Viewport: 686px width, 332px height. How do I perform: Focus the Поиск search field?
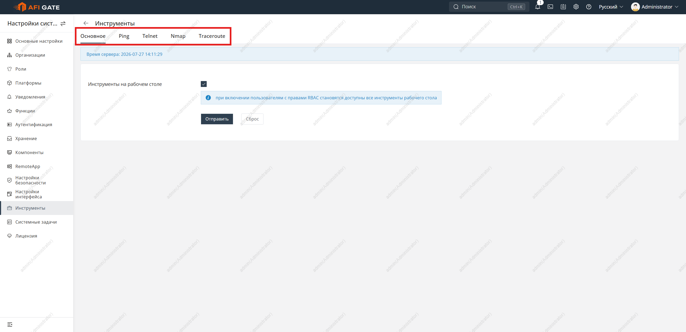click(489, 7)
